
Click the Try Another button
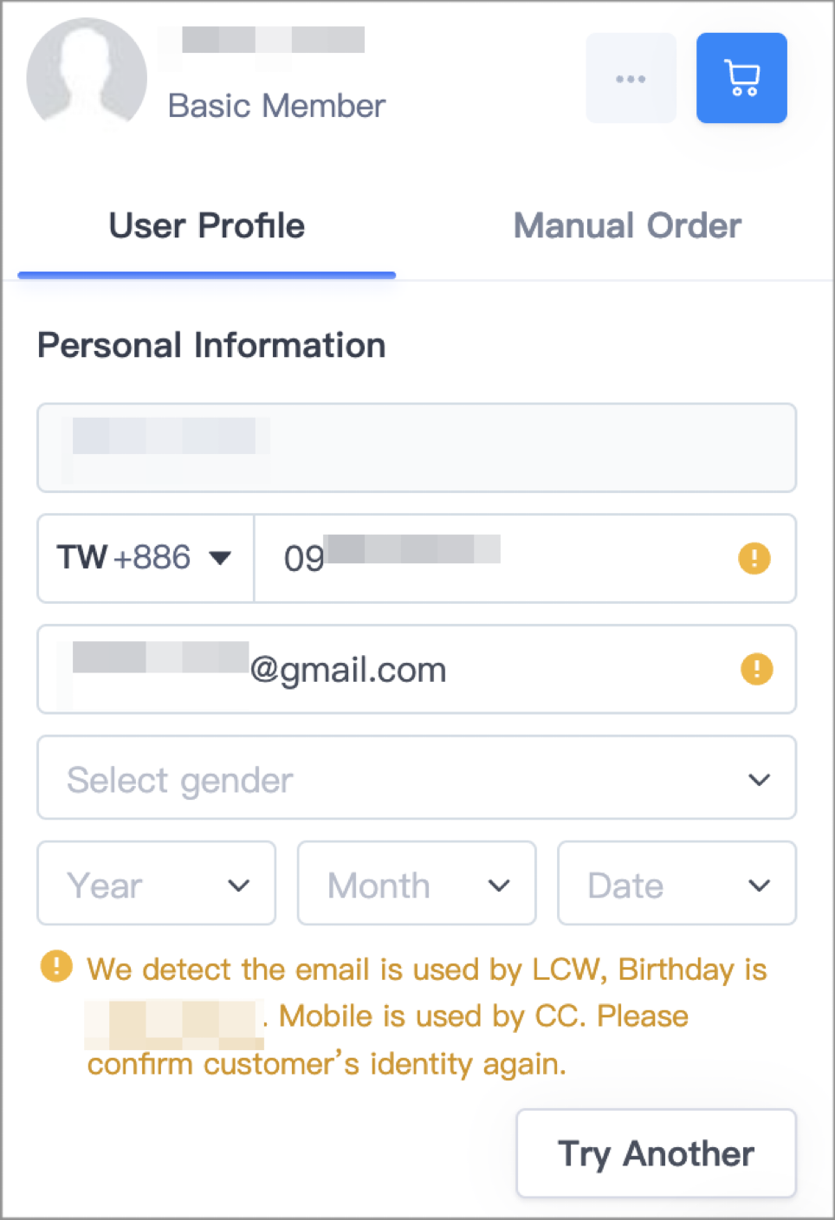point(656,1153)
